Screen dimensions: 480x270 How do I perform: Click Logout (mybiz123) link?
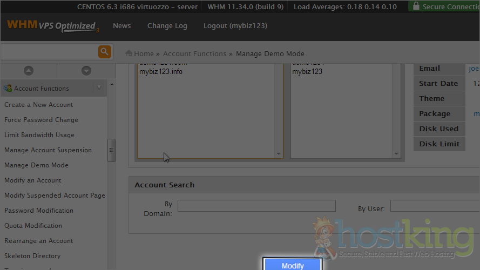235,26
